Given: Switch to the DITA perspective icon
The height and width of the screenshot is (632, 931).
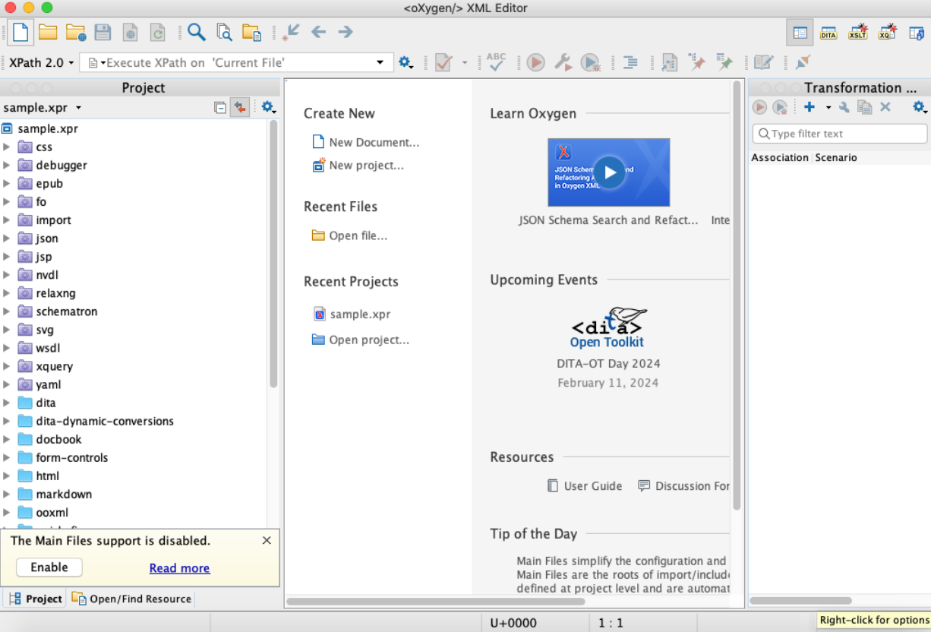Looking at the screenshot, I should pos(828,32).
